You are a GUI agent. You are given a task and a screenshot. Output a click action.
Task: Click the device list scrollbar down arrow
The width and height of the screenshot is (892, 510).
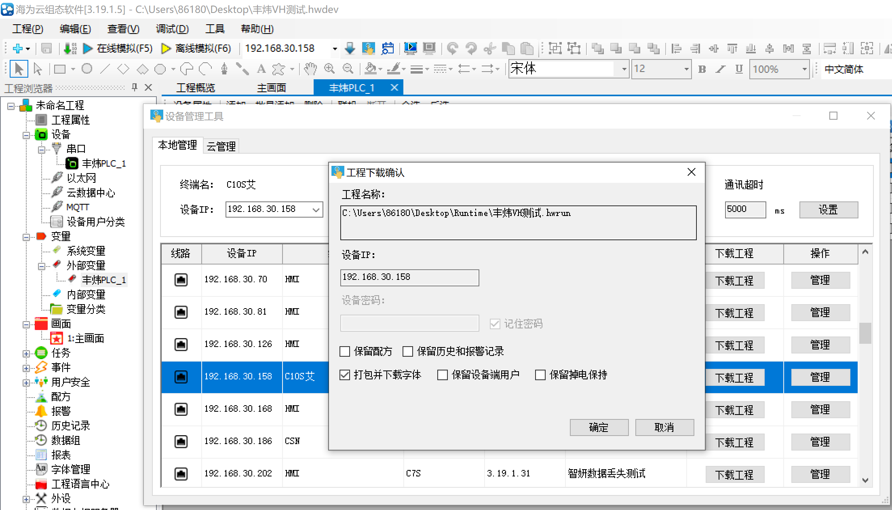point(865,481)
